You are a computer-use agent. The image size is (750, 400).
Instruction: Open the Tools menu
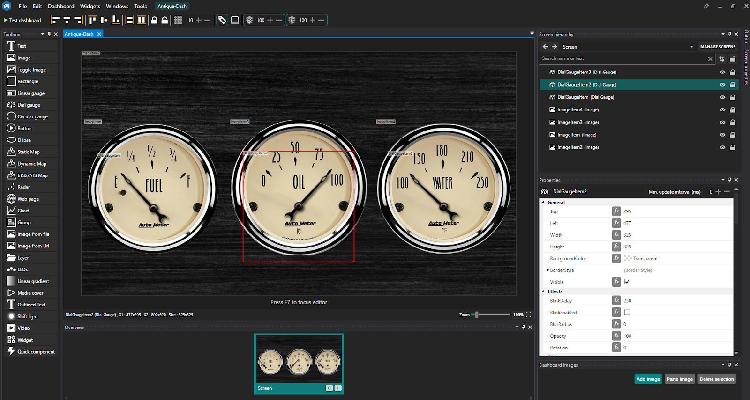point(141,6)
